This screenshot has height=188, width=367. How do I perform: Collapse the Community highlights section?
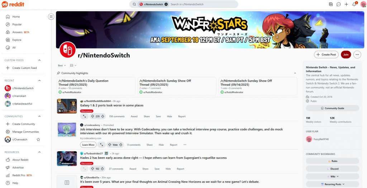click(295, 73)
